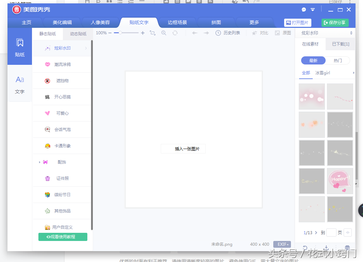The width and height of the screenshot is (363, 262).
Task: Open the fit-to-screen view icon
Action: pyautogui.click(x=153, y=33)
